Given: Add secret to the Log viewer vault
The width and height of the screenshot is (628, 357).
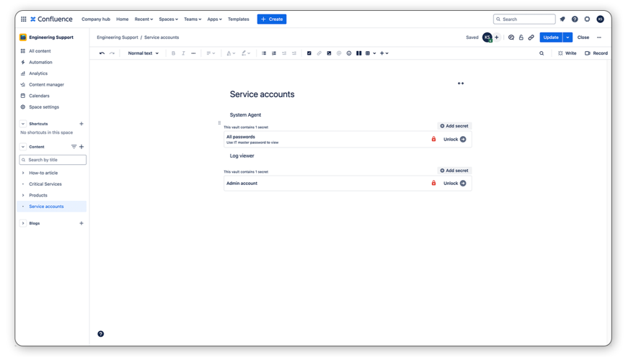Looking at the screenshot, I should coord(454,171).
